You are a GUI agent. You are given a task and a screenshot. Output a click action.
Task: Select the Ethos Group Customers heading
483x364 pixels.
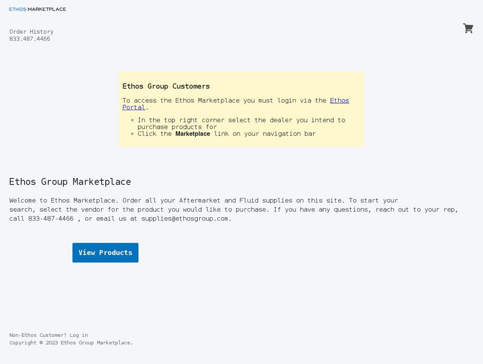pyautogui.click(x=166, y=86)
